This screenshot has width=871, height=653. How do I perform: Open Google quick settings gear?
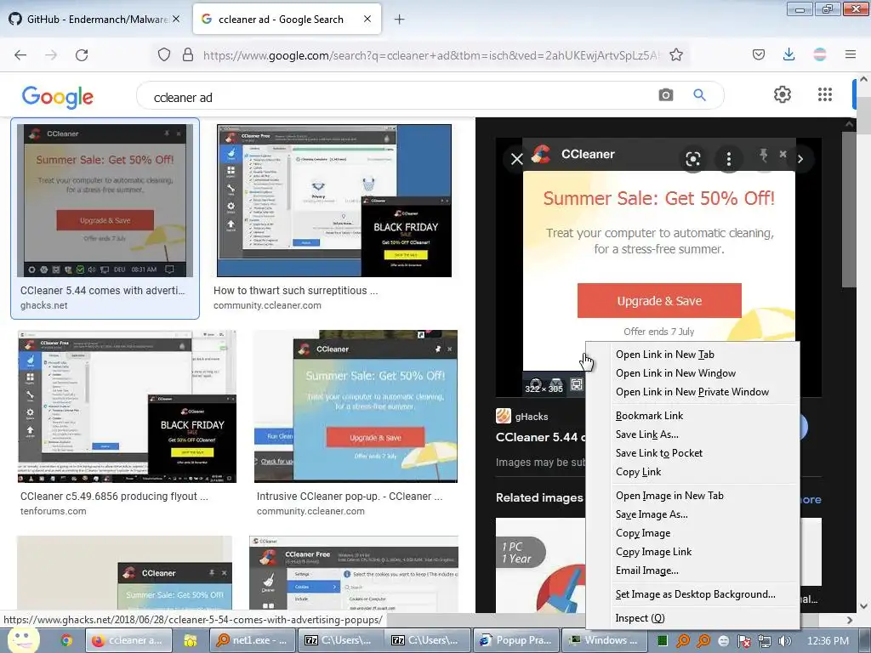[x=783, y=94]
